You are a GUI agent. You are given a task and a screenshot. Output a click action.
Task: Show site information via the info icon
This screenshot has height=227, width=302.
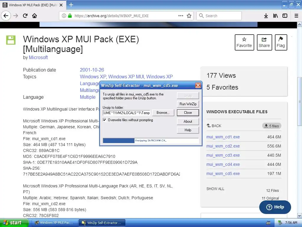pyautogui.click(x=64, y=16)
